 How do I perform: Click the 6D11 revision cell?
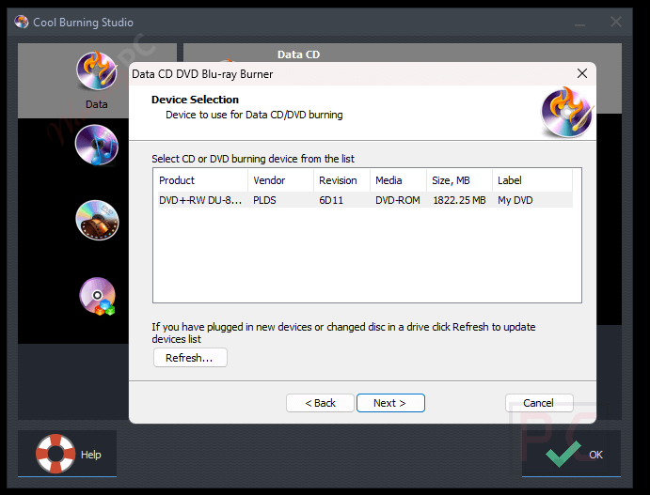(x=331, y=200)
